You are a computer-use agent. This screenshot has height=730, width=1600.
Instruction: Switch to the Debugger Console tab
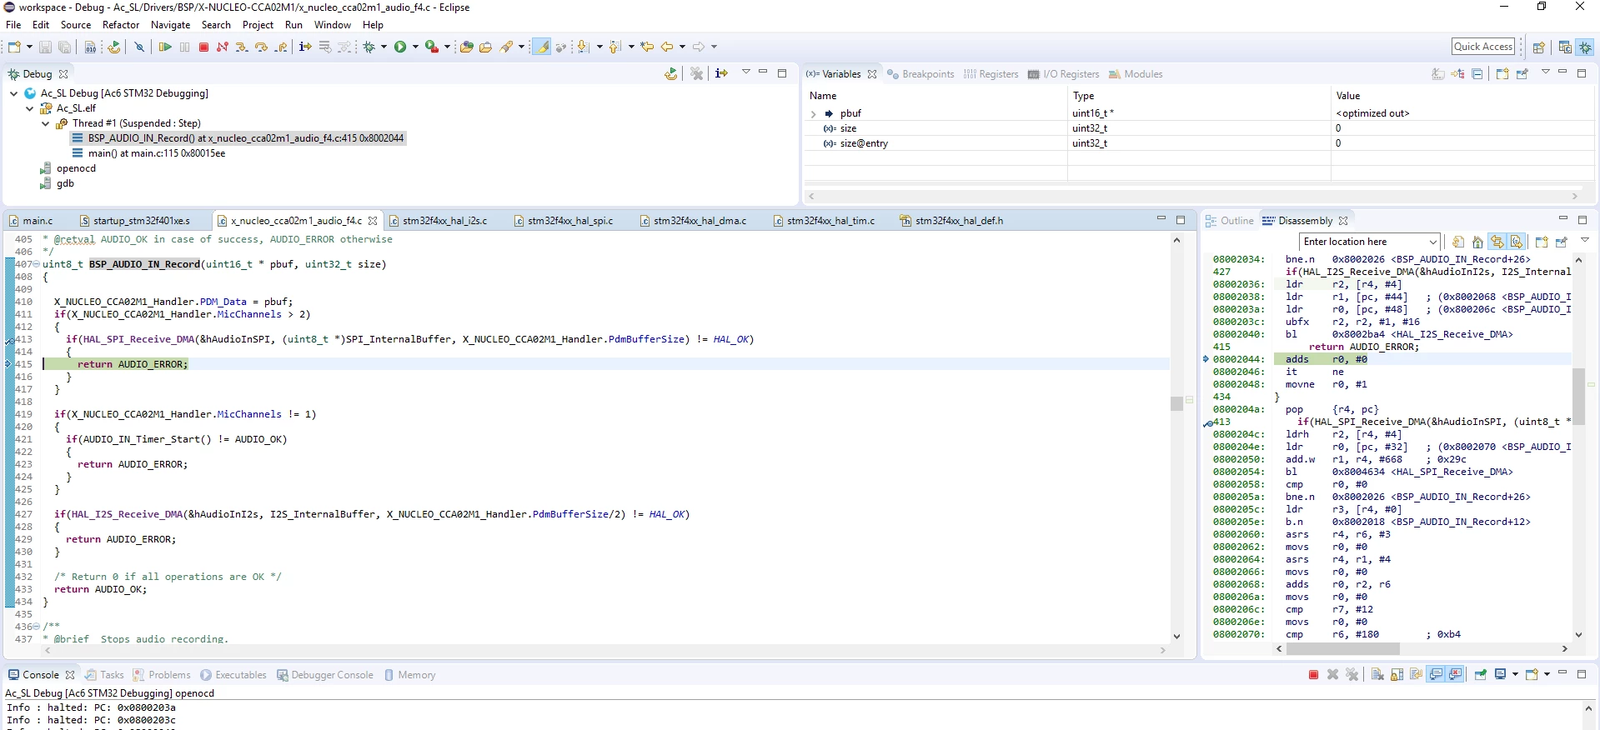(x=324, y=675)
